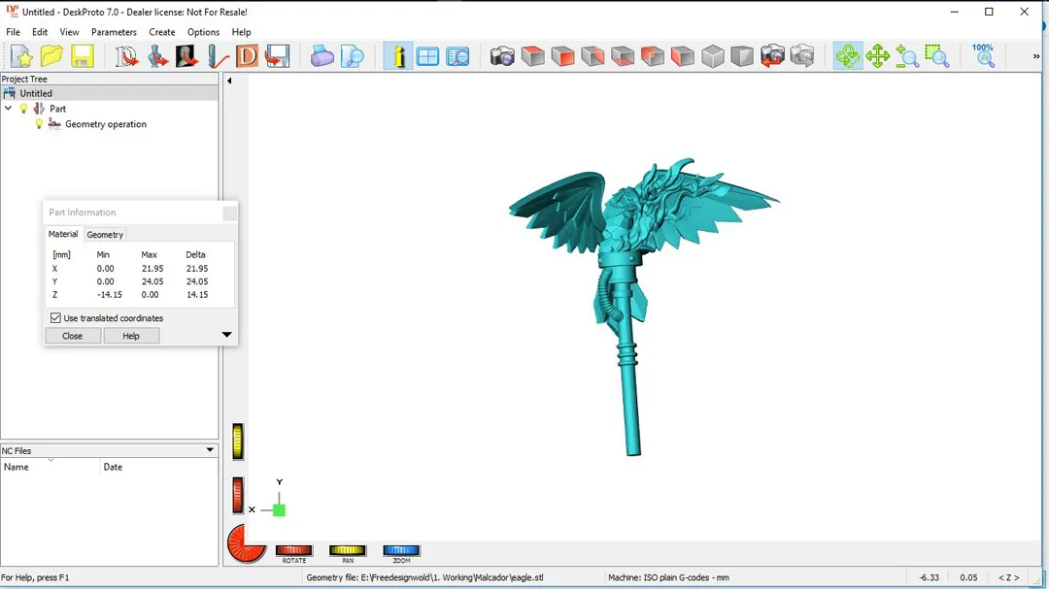This screenshot has height=589, width=1049.
Task: Click the Z Min value -14.15
Action: pos(109,294)
